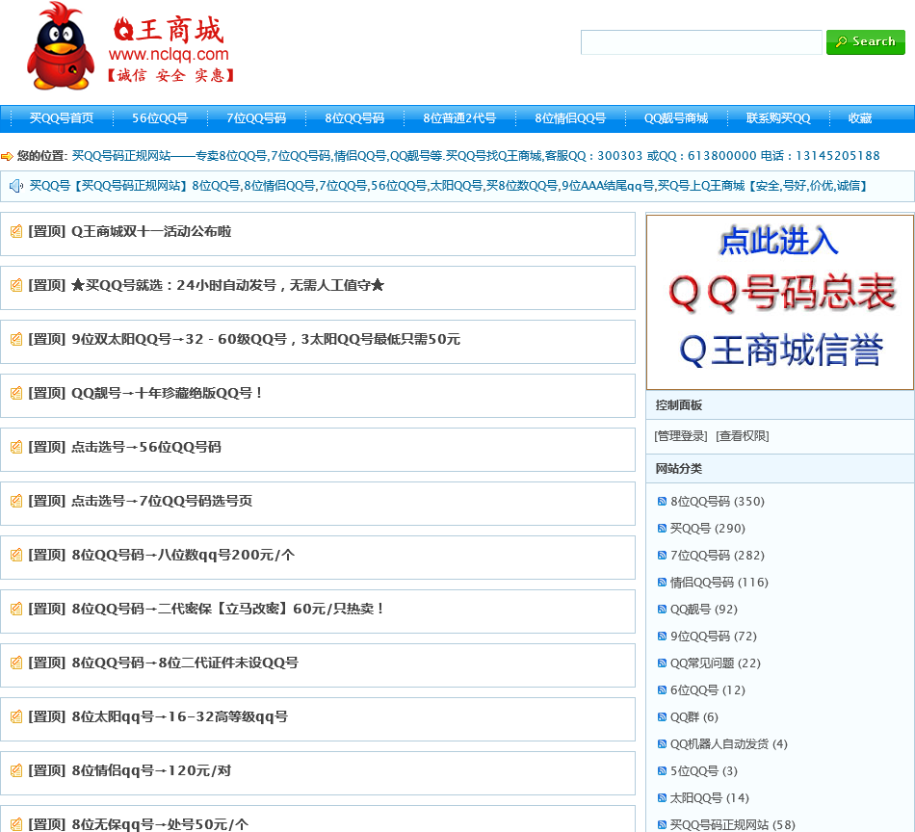Viewport: 915px width, 832px height.
Task: Click RSS icon next to 6位QQ号 (12)
Action: (x=662, y=690)
